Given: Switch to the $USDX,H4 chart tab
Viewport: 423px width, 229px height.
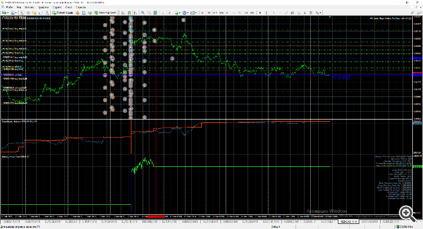Looking at the screenshot, I should (72, 222).
